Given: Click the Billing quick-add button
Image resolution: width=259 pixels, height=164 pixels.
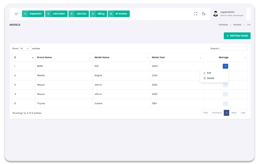Looking at the screenshot, I should click(98, 14).
